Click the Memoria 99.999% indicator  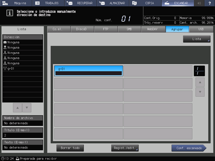pyautogui.click(x=197, y=18)
